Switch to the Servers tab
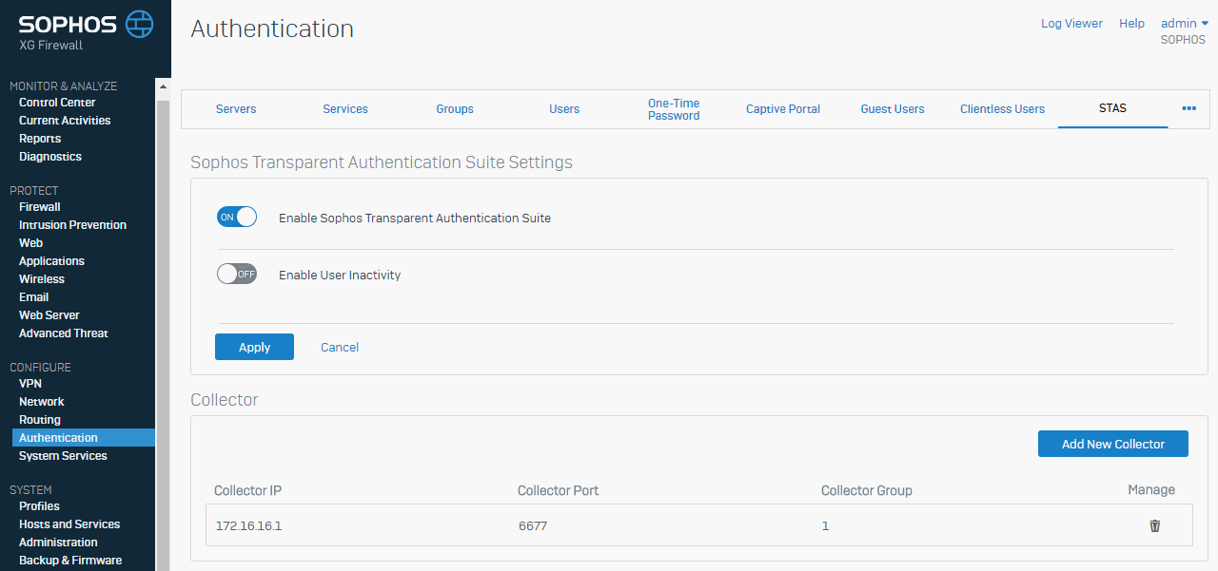 click(236, 109)
